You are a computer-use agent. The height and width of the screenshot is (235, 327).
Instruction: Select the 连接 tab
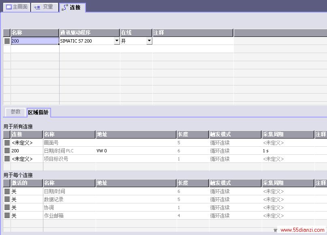click(73, 8)
